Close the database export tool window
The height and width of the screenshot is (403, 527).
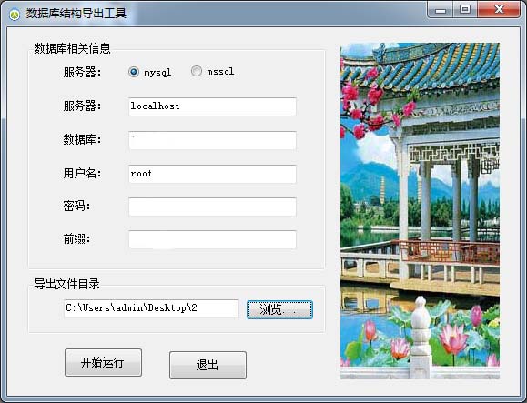(x=499, y=10)
